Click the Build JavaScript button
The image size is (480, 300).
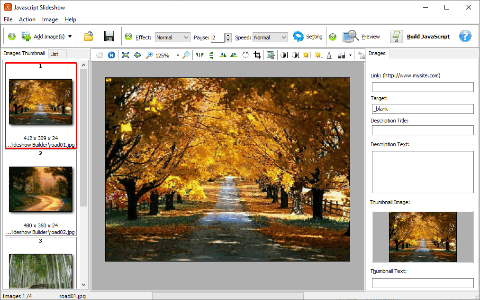pos(420,37)
